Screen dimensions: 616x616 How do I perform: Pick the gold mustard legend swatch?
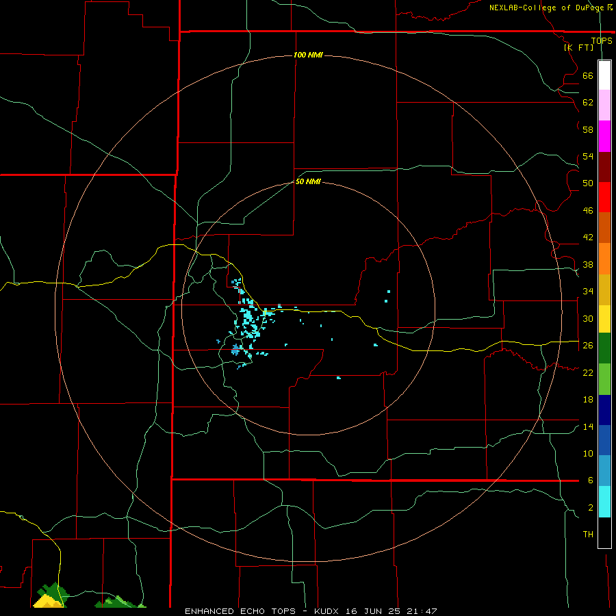pyautogui.click(x=604, y=290)
